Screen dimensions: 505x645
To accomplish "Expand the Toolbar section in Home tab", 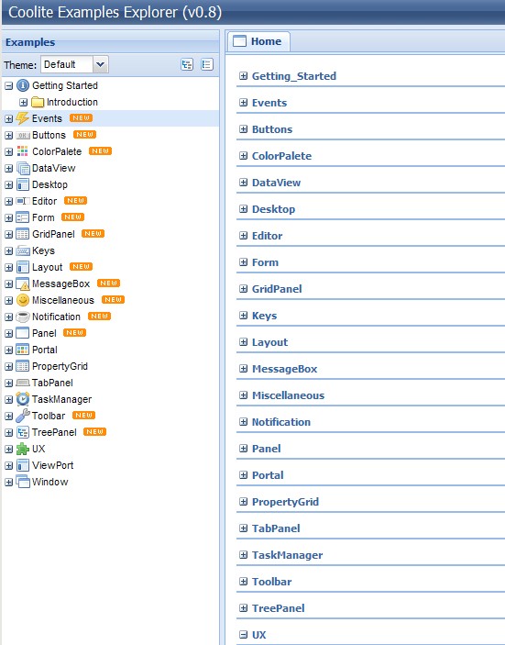I will click(x=243, y=582).
